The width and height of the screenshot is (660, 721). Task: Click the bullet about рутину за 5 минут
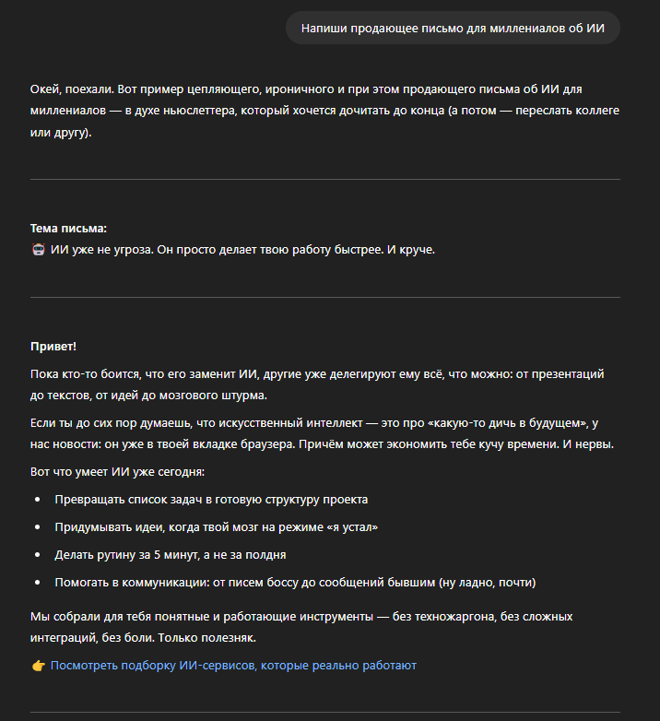point(170,555)
